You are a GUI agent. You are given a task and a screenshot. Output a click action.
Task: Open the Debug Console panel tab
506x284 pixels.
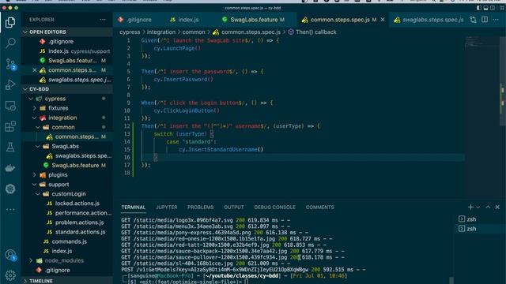(274, 207)
